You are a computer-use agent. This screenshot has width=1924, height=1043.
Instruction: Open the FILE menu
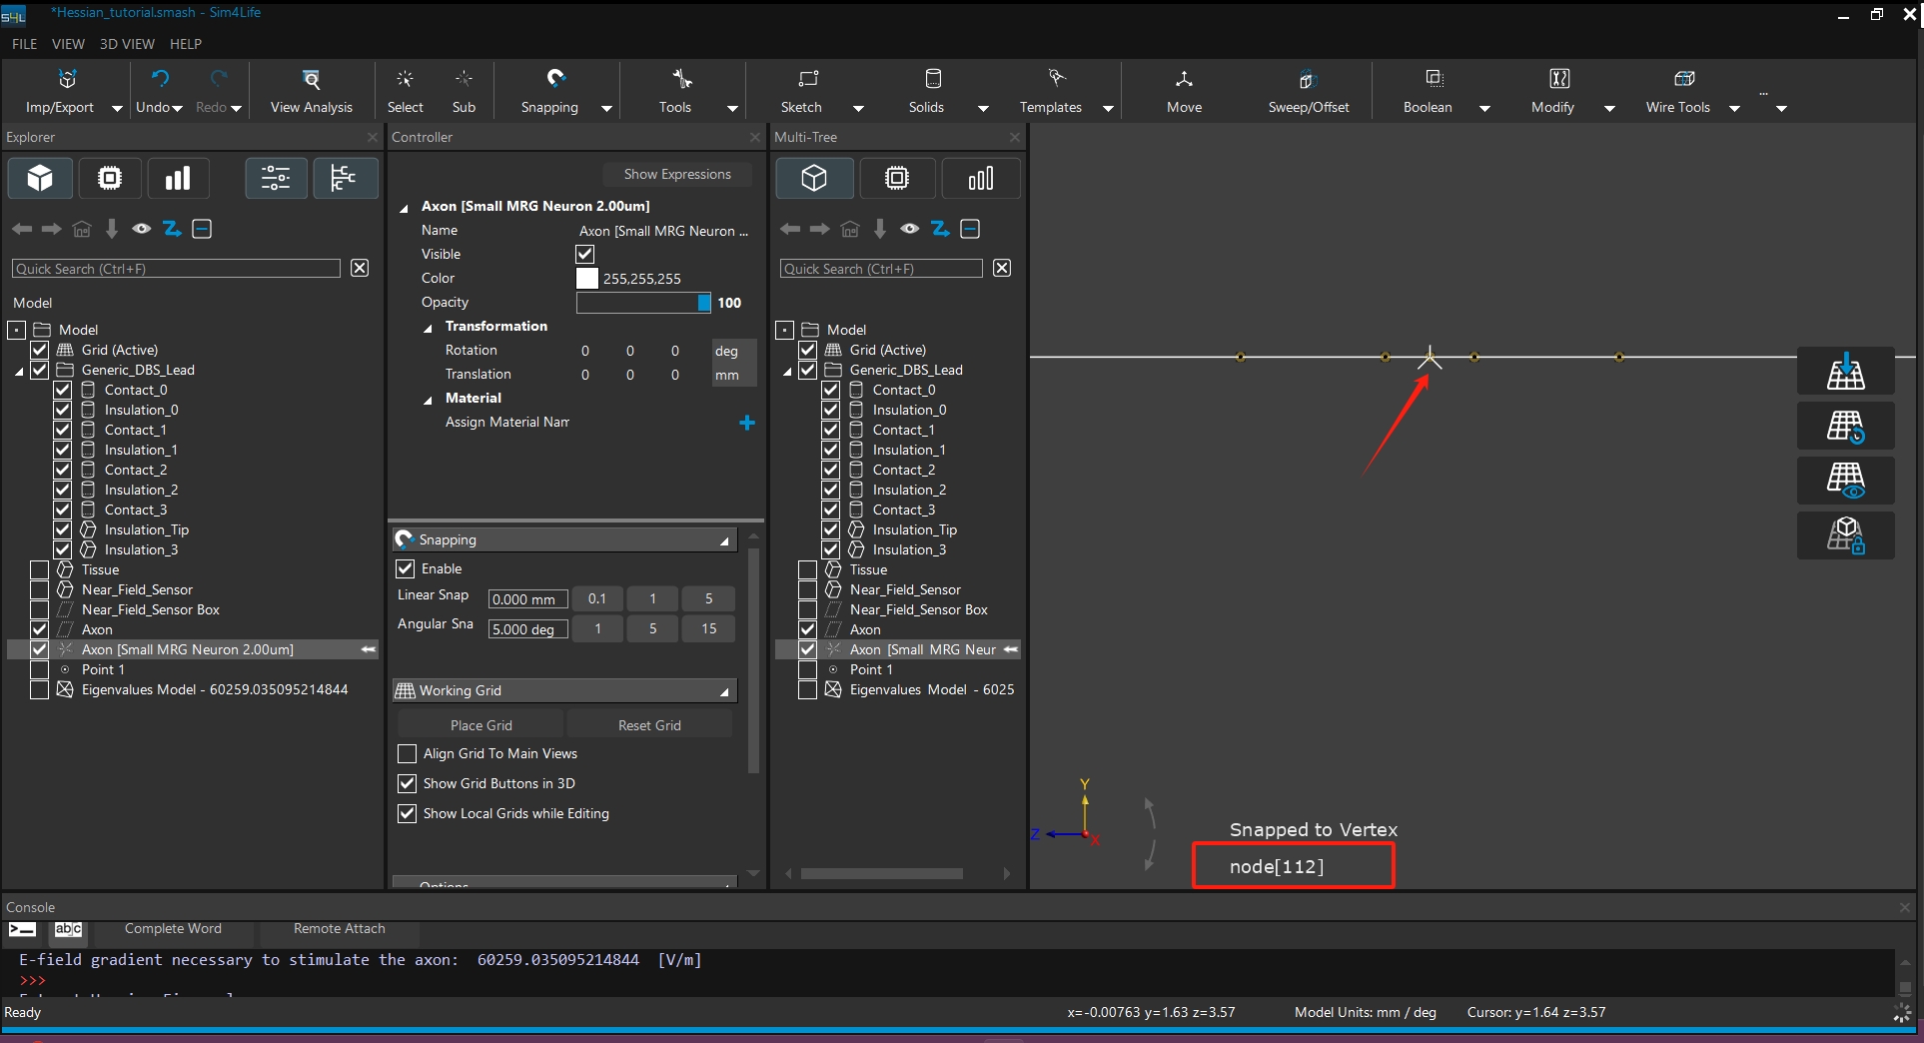coord(24,44)
